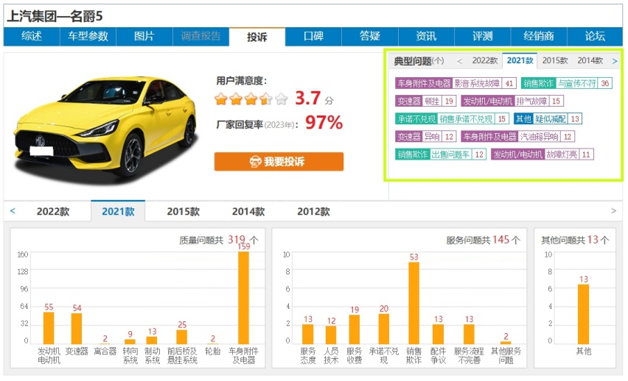Viewport: 628px width, 381px height.
Task: Click the 前后桥及悬挂系统 bar (25)
Action: pos(182,337)
